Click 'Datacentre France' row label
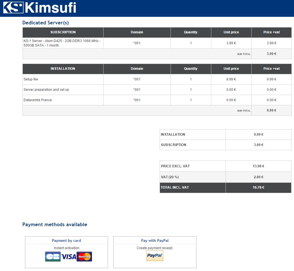Viewport: 294px width, 271px height. pyautogui.click(x=38, y=100)
